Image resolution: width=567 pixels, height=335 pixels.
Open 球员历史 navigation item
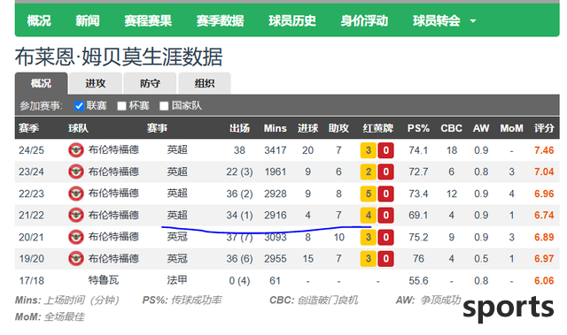click(292, 20)
